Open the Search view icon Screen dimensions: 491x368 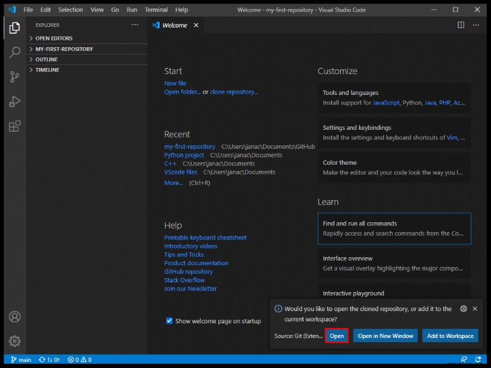14,52
